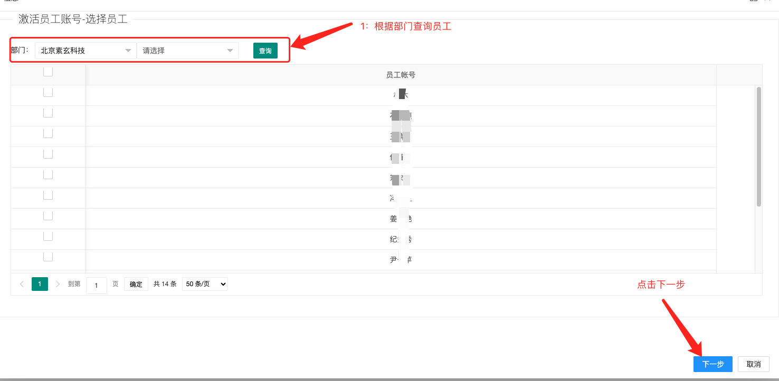This screenshot has width=779, height=381.
Task: Open the 北京素玄科技 department dropdown
Action: pyautogui.click(x=85, y=51)
